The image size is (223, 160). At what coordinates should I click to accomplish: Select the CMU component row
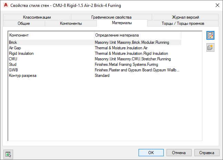pos(13,59)
